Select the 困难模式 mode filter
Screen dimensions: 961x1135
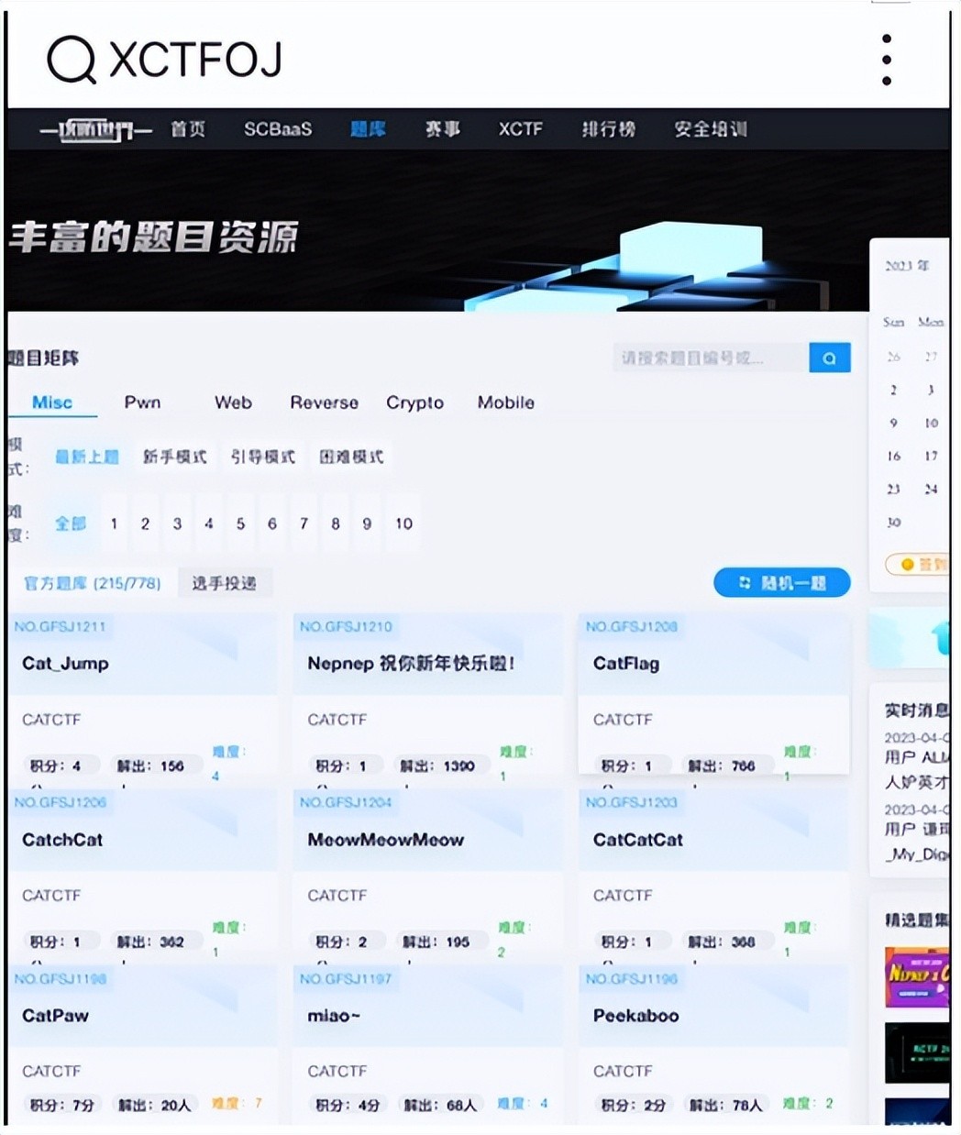(x=351, y=457)
